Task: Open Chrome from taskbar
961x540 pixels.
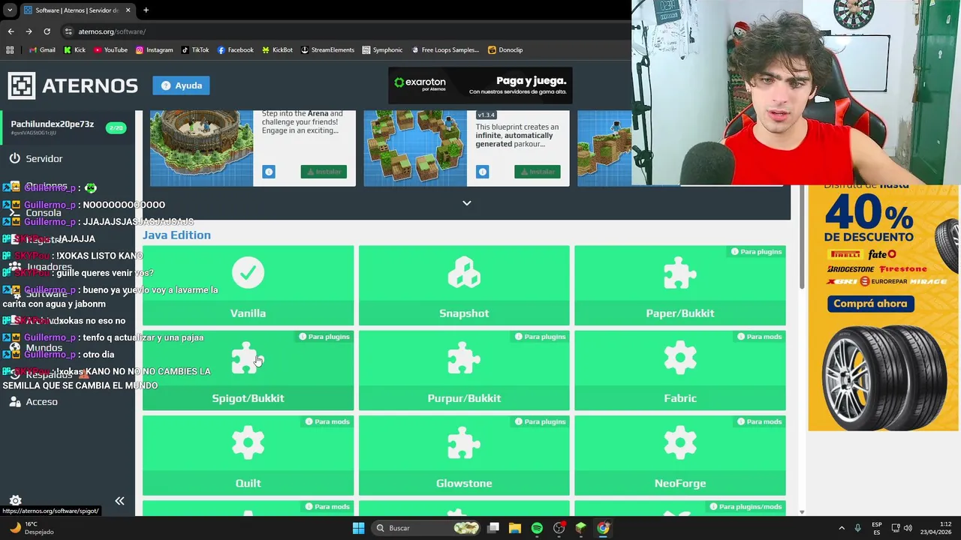Action: pyautogui.click(x=603, y=528)
